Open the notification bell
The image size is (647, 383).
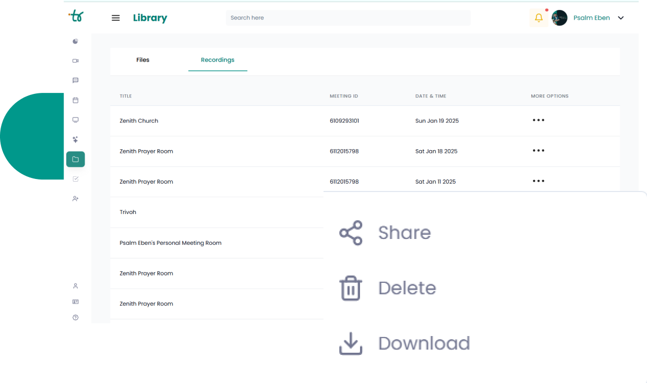coord(538,18)
